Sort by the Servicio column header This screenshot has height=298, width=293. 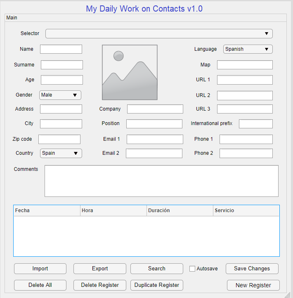[246, 210]
